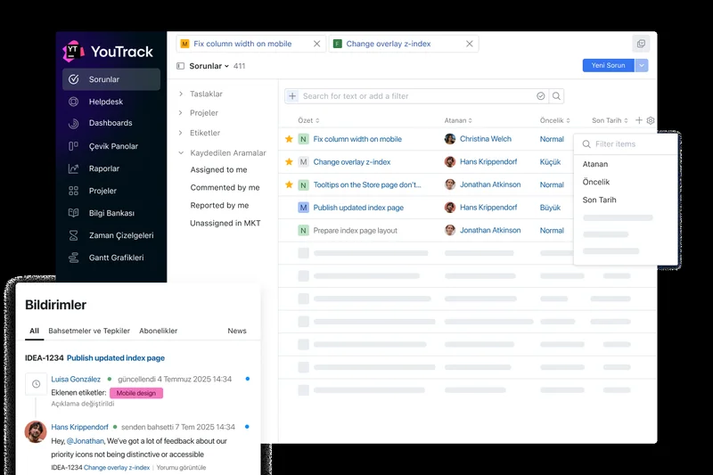Toggle star on Change overlay z-index row
The height and width of the screenshot is (475, 713).
tap(289, 161)
